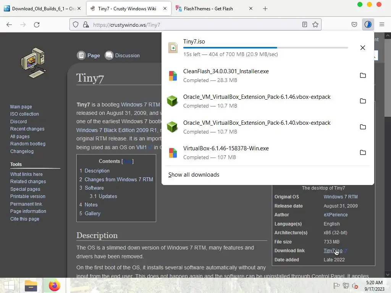Screen dimensions: 391x293
Task: Click the forward navigation arrow
Action: (23, 25)
